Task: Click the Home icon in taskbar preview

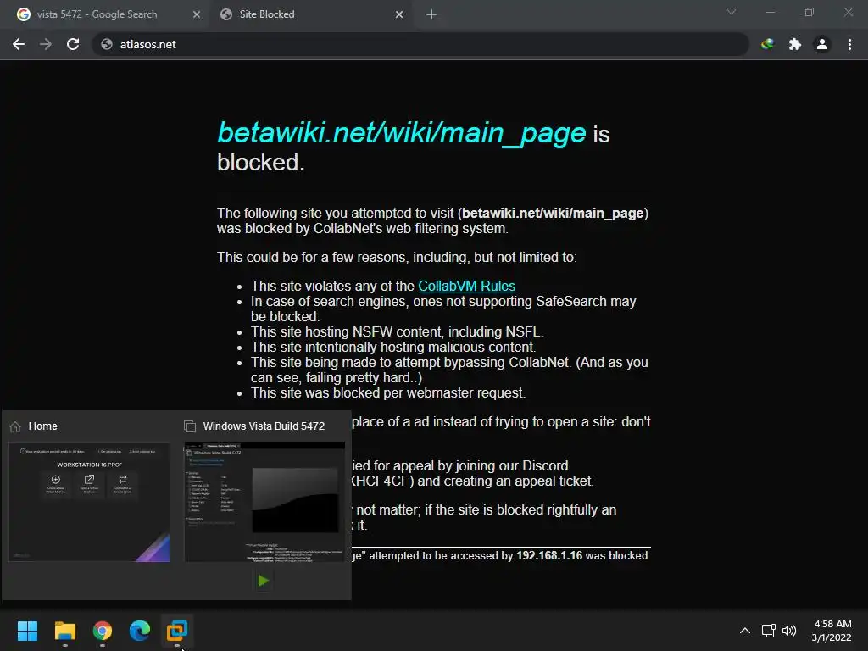Action: 15,426
